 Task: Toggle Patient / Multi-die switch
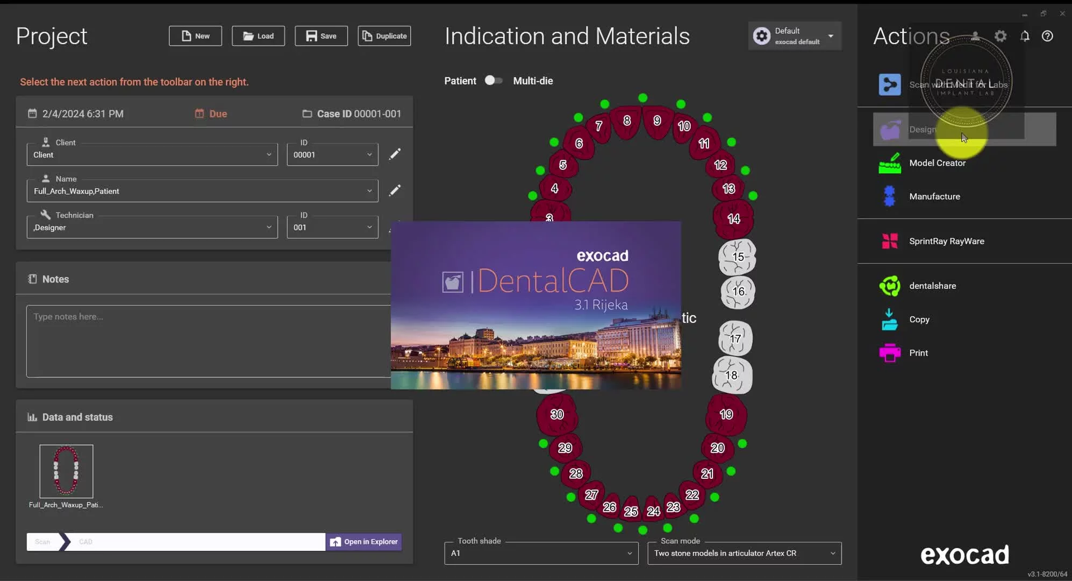coord(493,81)
